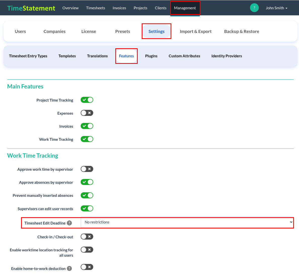Select the Templates sub-tab

click(x=67, y=56)
